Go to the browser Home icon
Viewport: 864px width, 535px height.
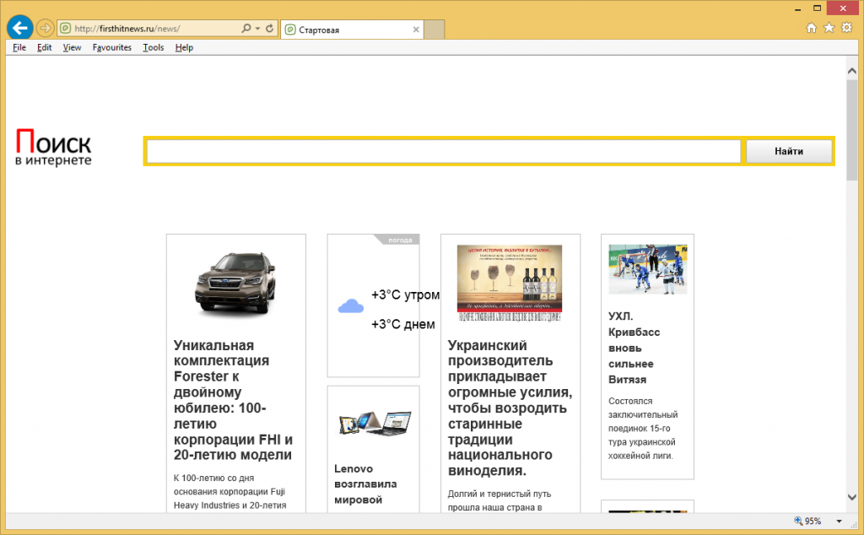[812, 28]
